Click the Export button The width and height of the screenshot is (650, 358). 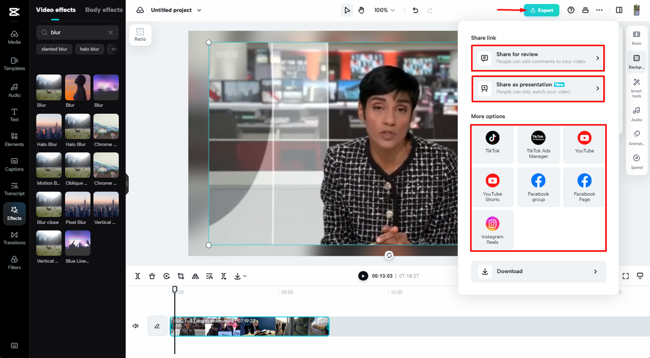tap(541, 10)
